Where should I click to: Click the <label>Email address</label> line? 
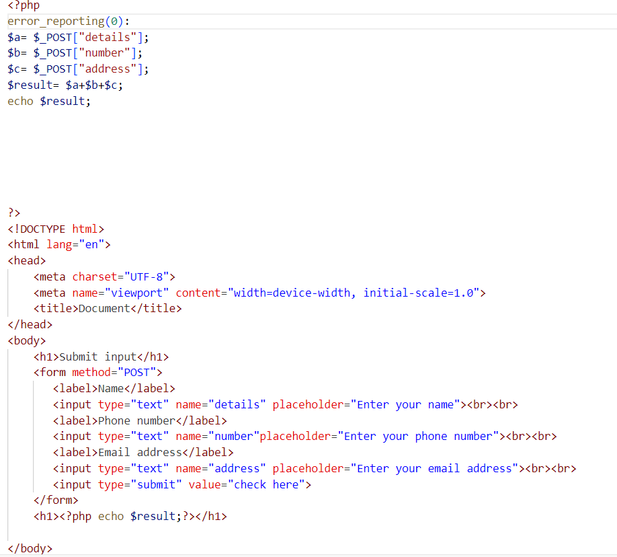pyautogui.click(x=143, y=452)
